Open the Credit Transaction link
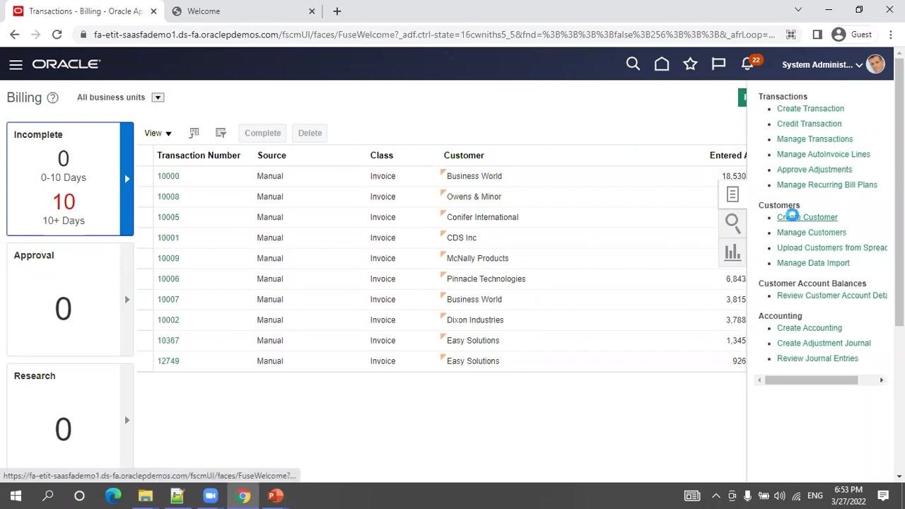Viewport: 905px width, 509px height. (x=809, y=124)
